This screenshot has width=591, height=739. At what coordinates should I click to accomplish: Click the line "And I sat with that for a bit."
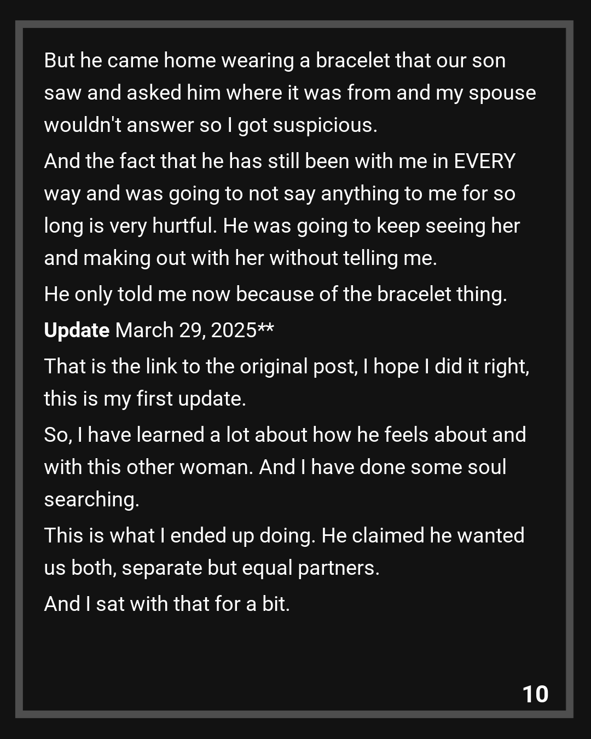coord(167,604)
